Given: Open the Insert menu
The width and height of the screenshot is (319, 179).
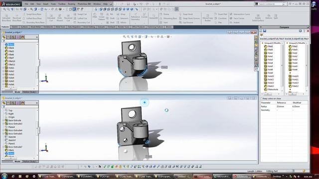Looking at the screenshot, I should tap(45, 4).
